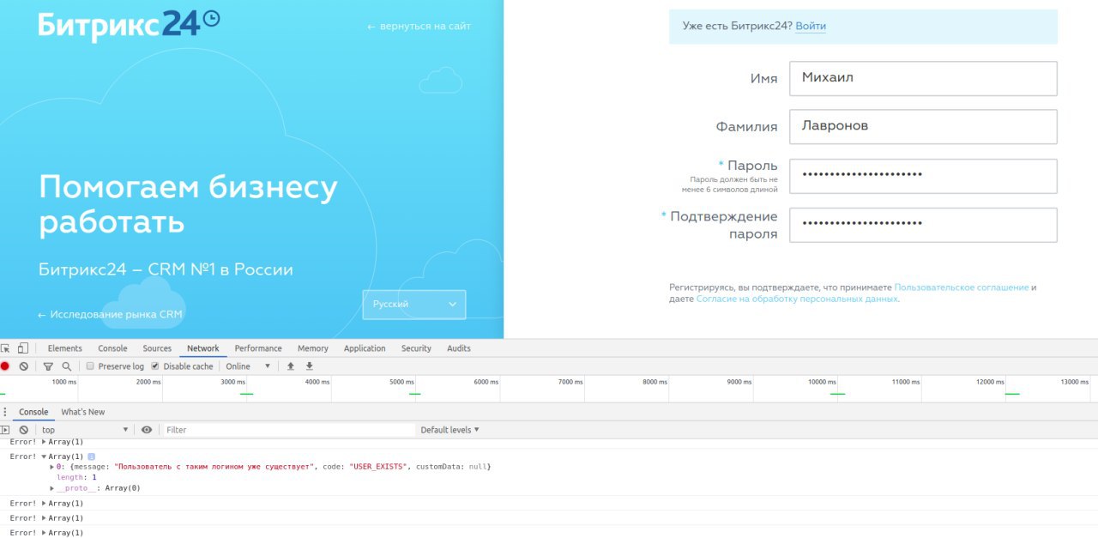
Task: Open the Пользовательское соглашение link
Action: 962,287
